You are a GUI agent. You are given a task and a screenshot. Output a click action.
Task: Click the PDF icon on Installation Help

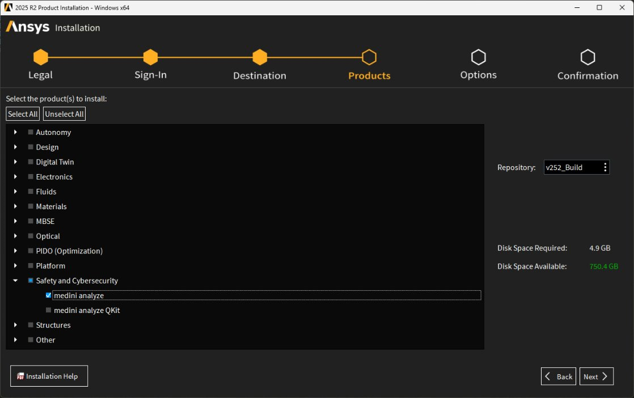tap(20, 376)
